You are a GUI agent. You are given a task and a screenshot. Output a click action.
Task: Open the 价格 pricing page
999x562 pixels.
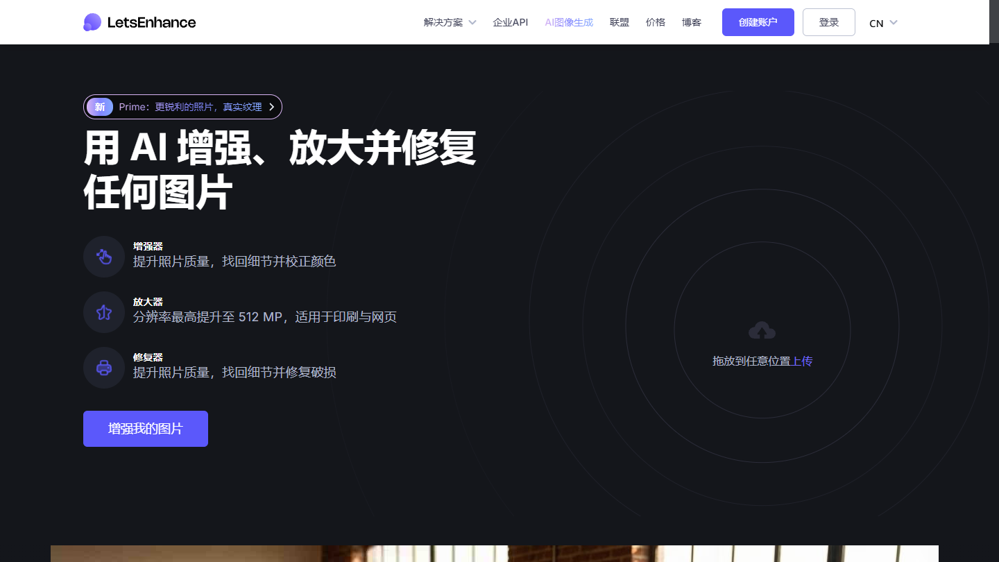coord(656,22)
